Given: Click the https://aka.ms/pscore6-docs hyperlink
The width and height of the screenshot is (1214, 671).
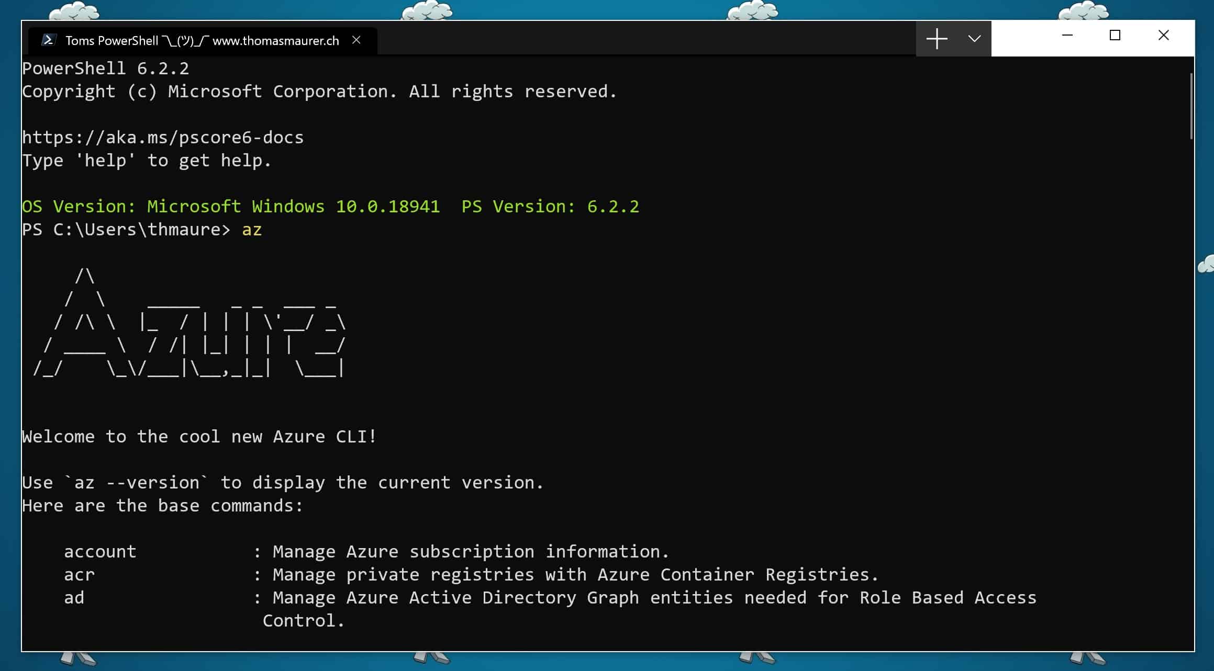Looking at the screenshot, I should click(x=163, y=137).
